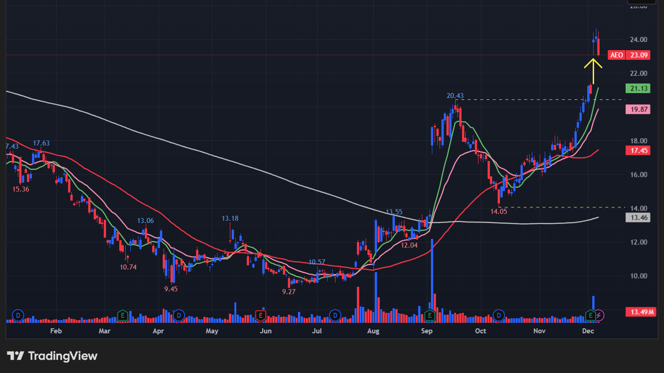Select the AEO 23.09 price label

pyautogui.click(x=629, y=55)
